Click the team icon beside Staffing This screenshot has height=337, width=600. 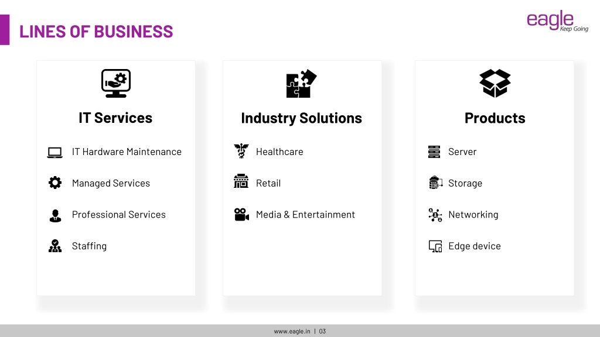[55, 246]
